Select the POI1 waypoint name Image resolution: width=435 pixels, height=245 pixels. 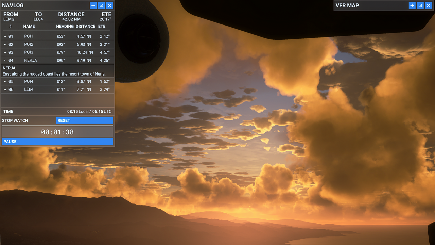point(29,36)
